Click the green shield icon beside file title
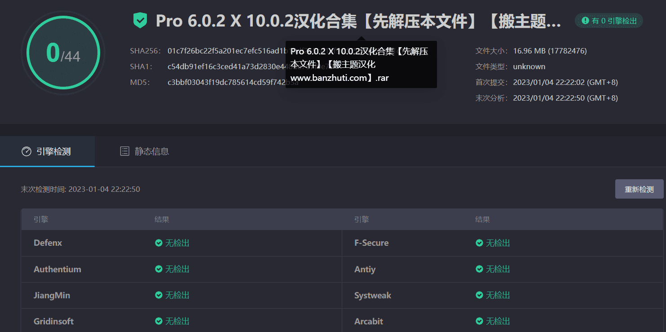 tap(140, 21)
